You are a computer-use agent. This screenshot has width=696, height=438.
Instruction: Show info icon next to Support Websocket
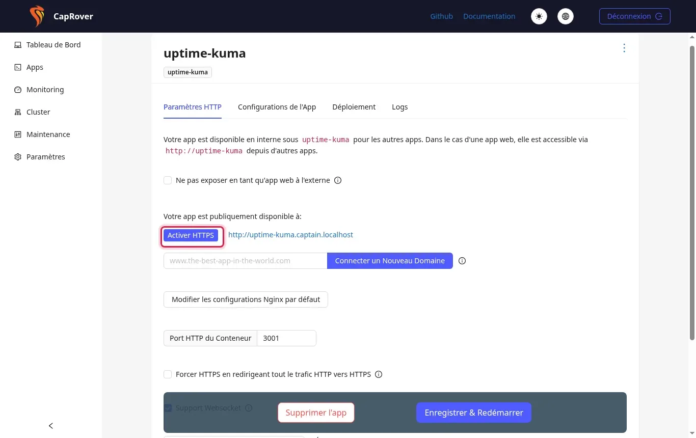tap(249, 408)
